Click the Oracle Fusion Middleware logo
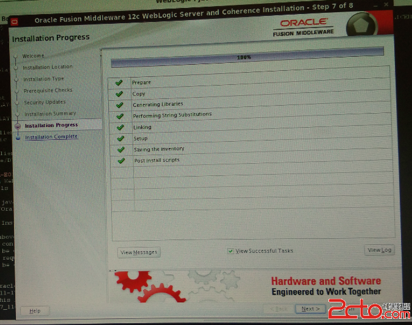This screenshot has width=412, height=325. coord(303,27)
